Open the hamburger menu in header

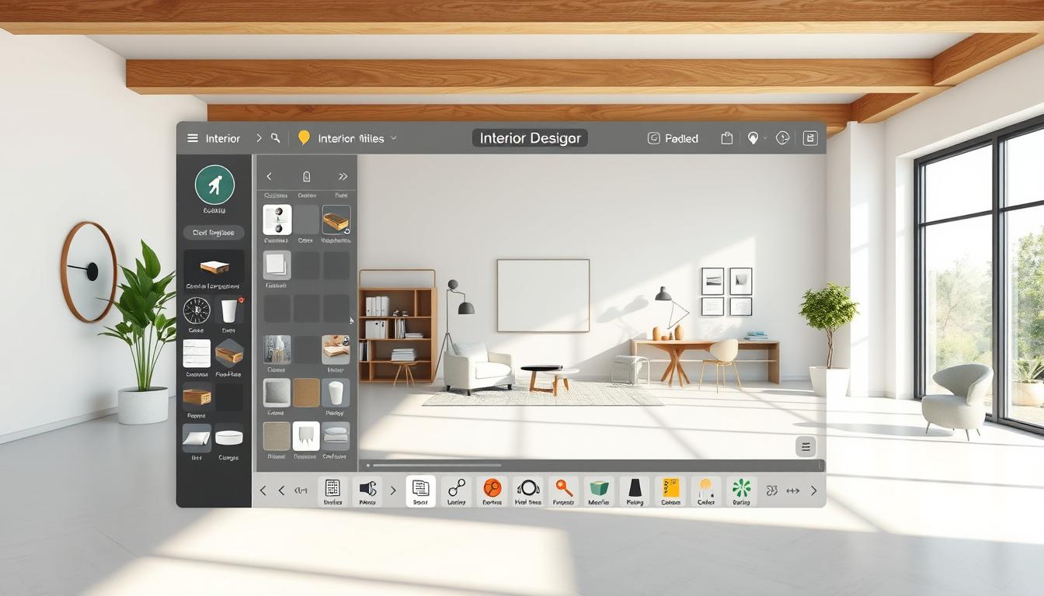point(193,138)
